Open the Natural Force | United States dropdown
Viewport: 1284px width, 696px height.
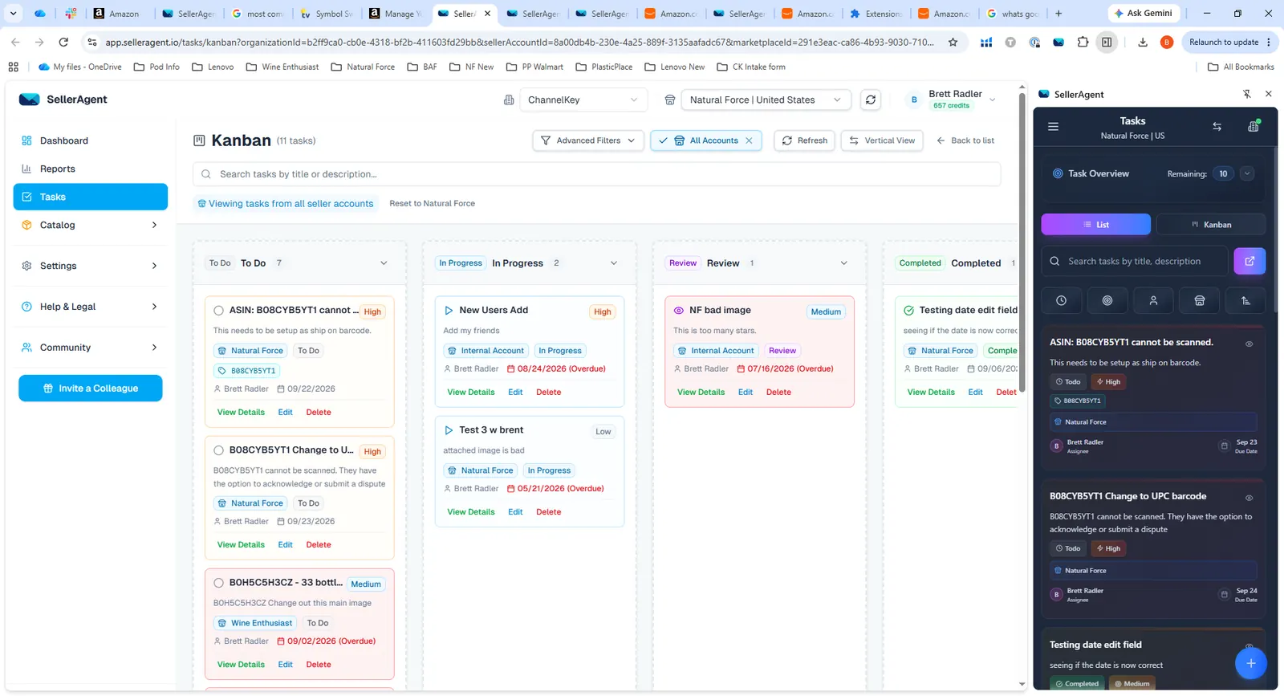tap(766, 100)
